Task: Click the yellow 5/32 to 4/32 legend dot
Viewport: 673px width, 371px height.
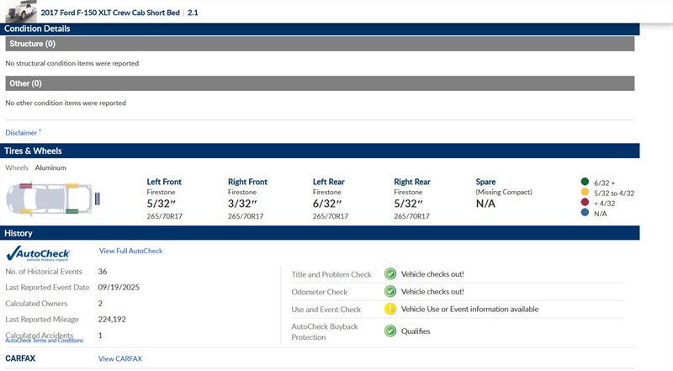Action: click(x=584, y=193)
